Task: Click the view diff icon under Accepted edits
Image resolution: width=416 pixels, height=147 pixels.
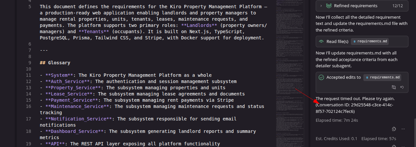Action: point(394,87)
